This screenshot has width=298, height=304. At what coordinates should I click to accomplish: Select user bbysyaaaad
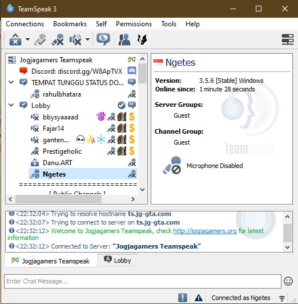(61, 117)
